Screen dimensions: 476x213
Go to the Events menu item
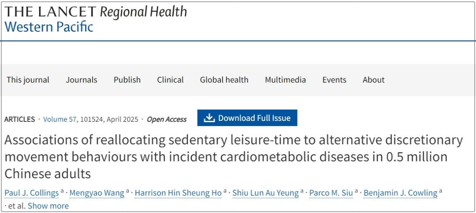click(334, 80)
